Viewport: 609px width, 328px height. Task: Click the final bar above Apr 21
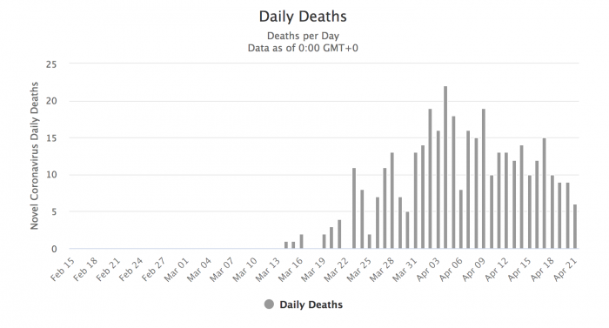click(x=575, y=226)
